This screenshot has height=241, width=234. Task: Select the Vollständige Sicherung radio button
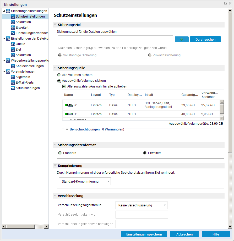pyautogui.click(x=60, y=55)
